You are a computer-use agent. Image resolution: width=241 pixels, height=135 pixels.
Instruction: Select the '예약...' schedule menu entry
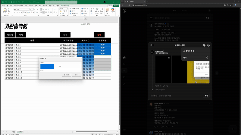(x=186, y=57)
